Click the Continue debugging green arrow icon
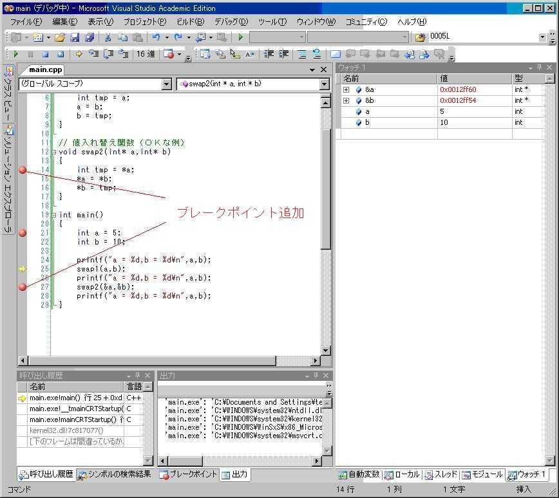559x498 pixels. pyautogui.click(x=15, y=54)
